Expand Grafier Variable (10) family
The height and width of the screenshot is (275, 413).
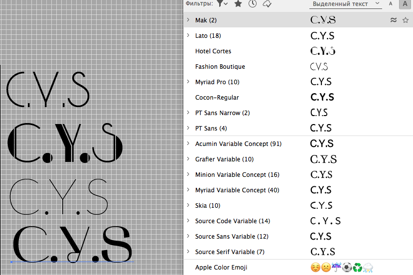pyautogui.click(x=188, y=159)
